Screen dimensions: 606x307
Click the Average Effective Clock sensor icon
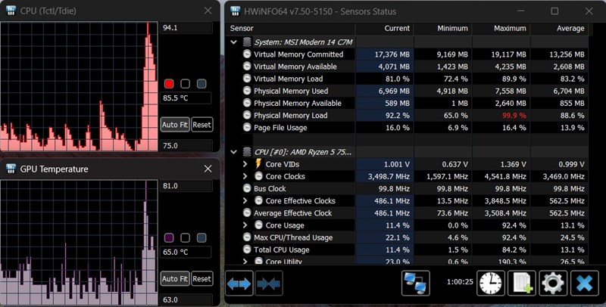coord(247,213)
